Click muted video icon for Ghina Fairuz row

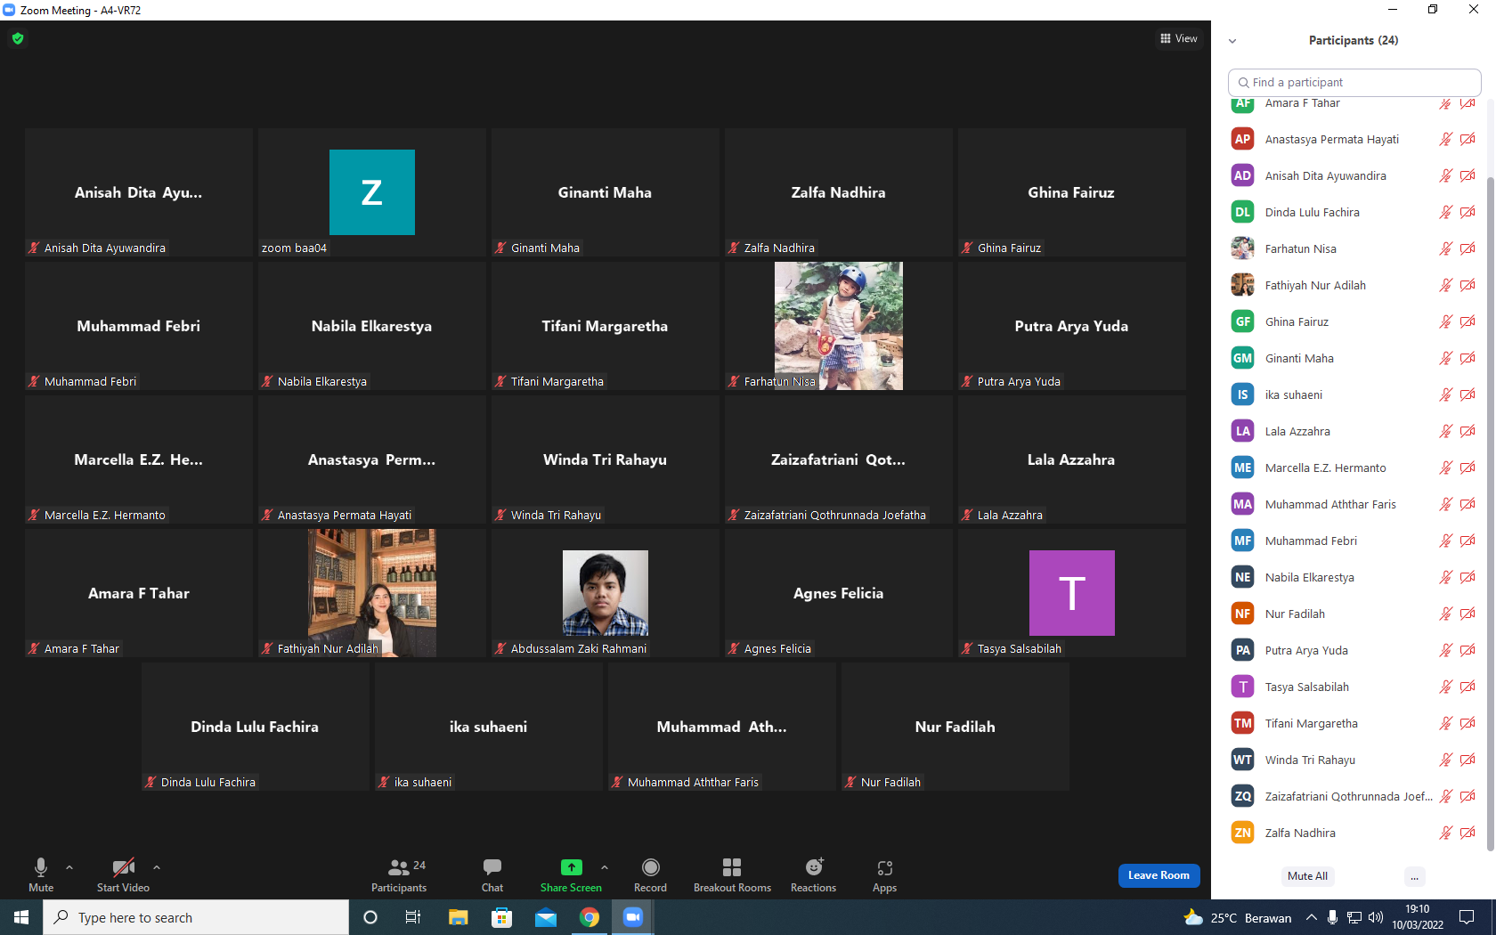tap(1468, 321)
